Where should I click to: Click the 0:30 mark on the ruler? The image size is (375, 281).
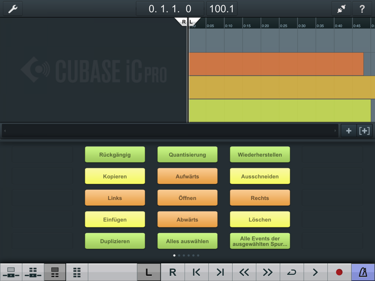click(x=302, y=26)
